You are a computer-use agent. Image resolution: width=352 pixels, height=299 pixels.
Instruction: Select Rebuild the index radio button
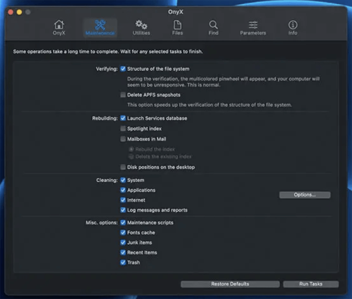coord(131,149)
